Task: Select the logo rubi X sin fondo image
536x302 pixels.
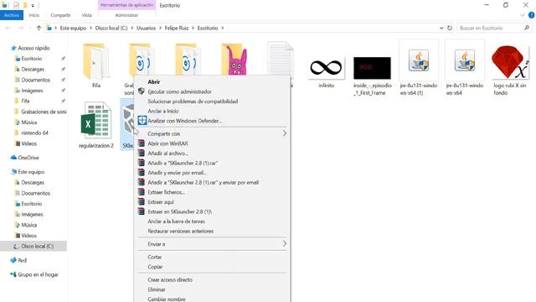Action: 510,62
